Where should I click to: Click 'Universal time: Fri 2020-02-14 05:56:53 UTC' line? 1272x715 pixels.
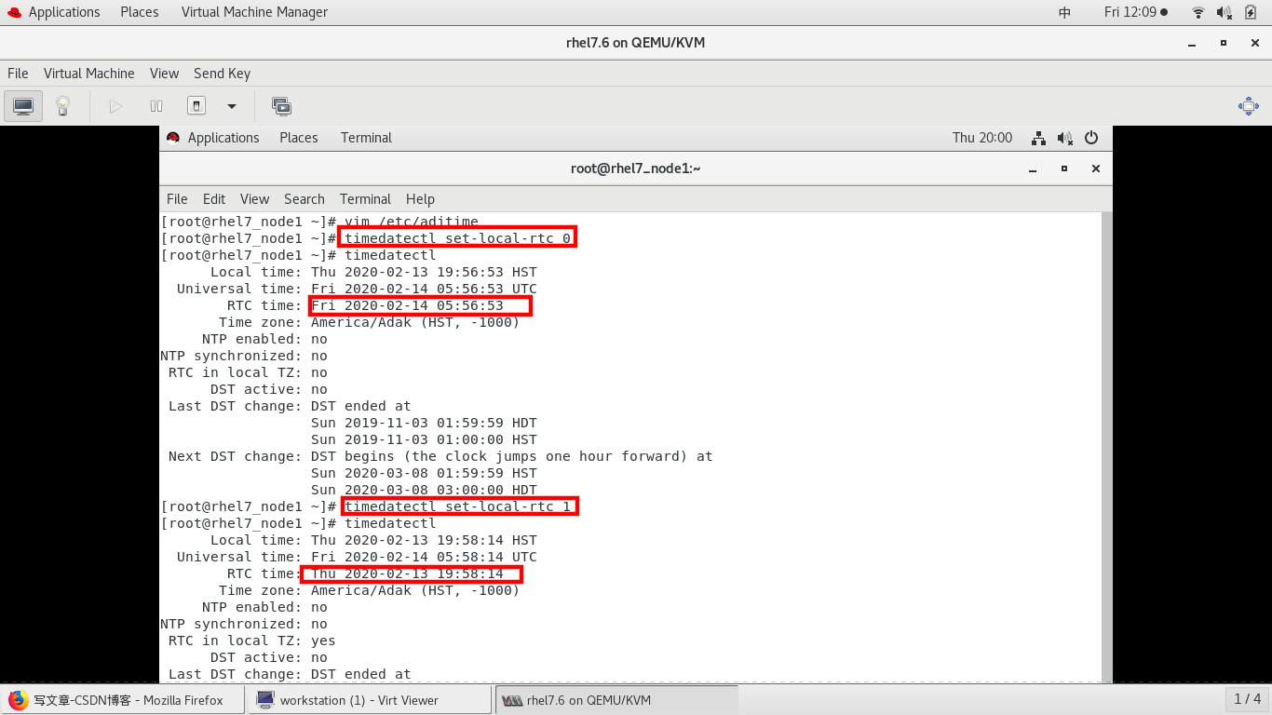[357, 289]
